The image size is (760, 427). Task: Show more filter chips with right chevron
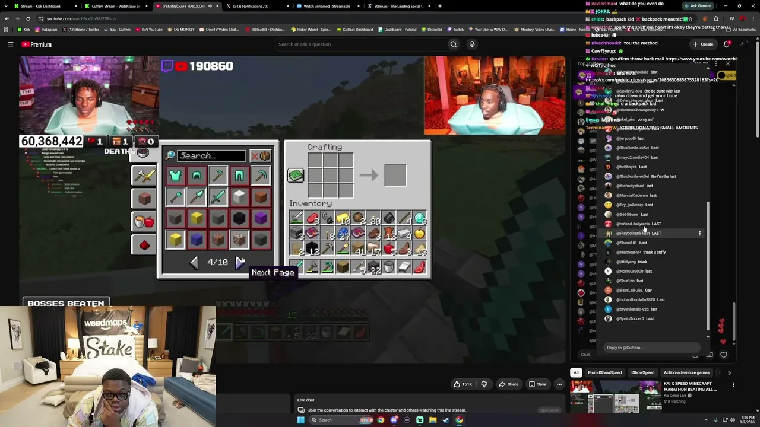tap(729, 372)
